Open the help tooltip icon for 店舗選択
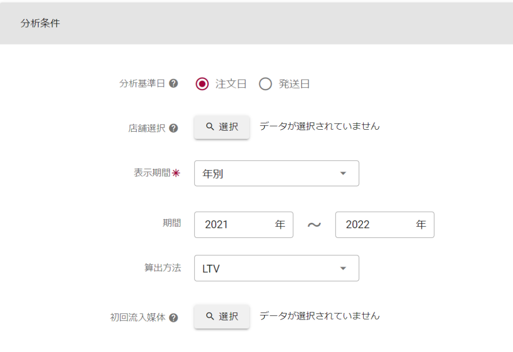Viewport: 513px width, 352px height. click(x=173, y=128)
